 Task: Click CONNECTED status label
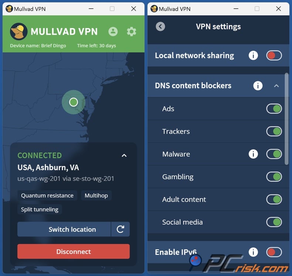40,156
